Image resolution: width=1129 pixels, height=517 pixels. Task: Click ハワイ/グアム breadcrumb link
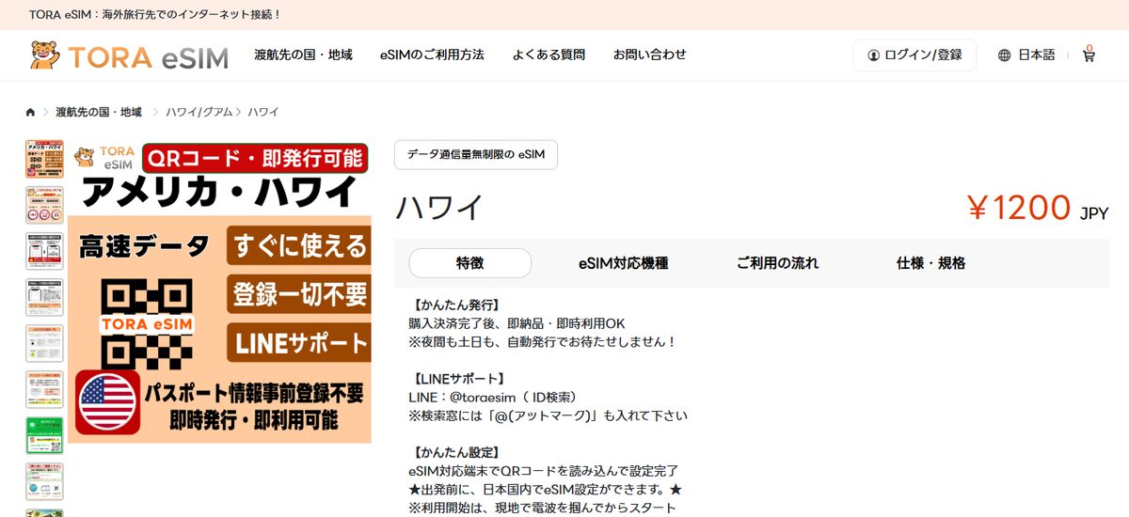(199, 112)
